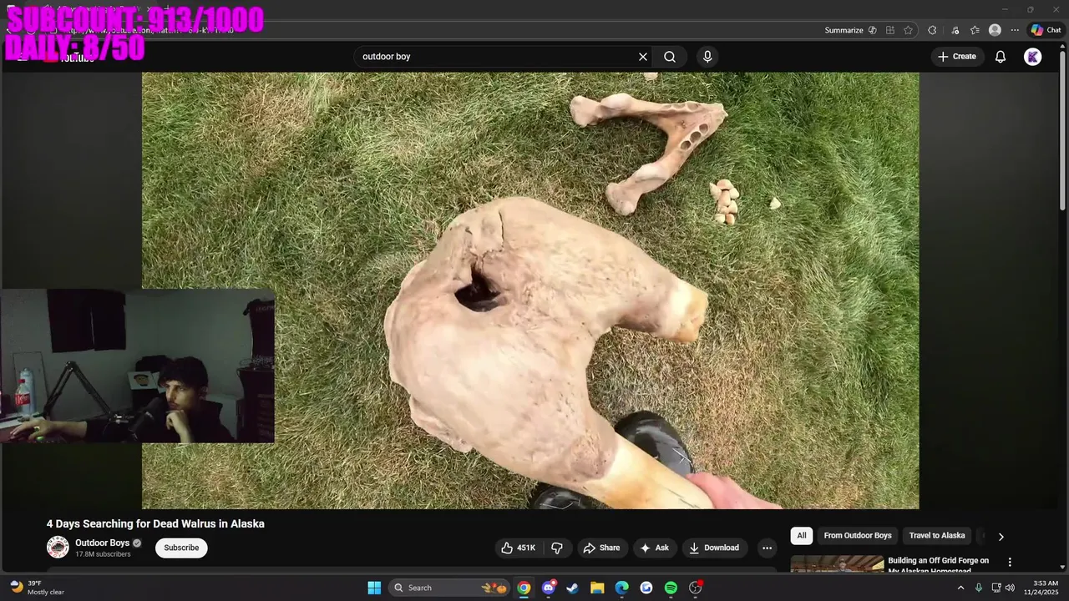Show more filter chips with right arrow

[1001, 537]
